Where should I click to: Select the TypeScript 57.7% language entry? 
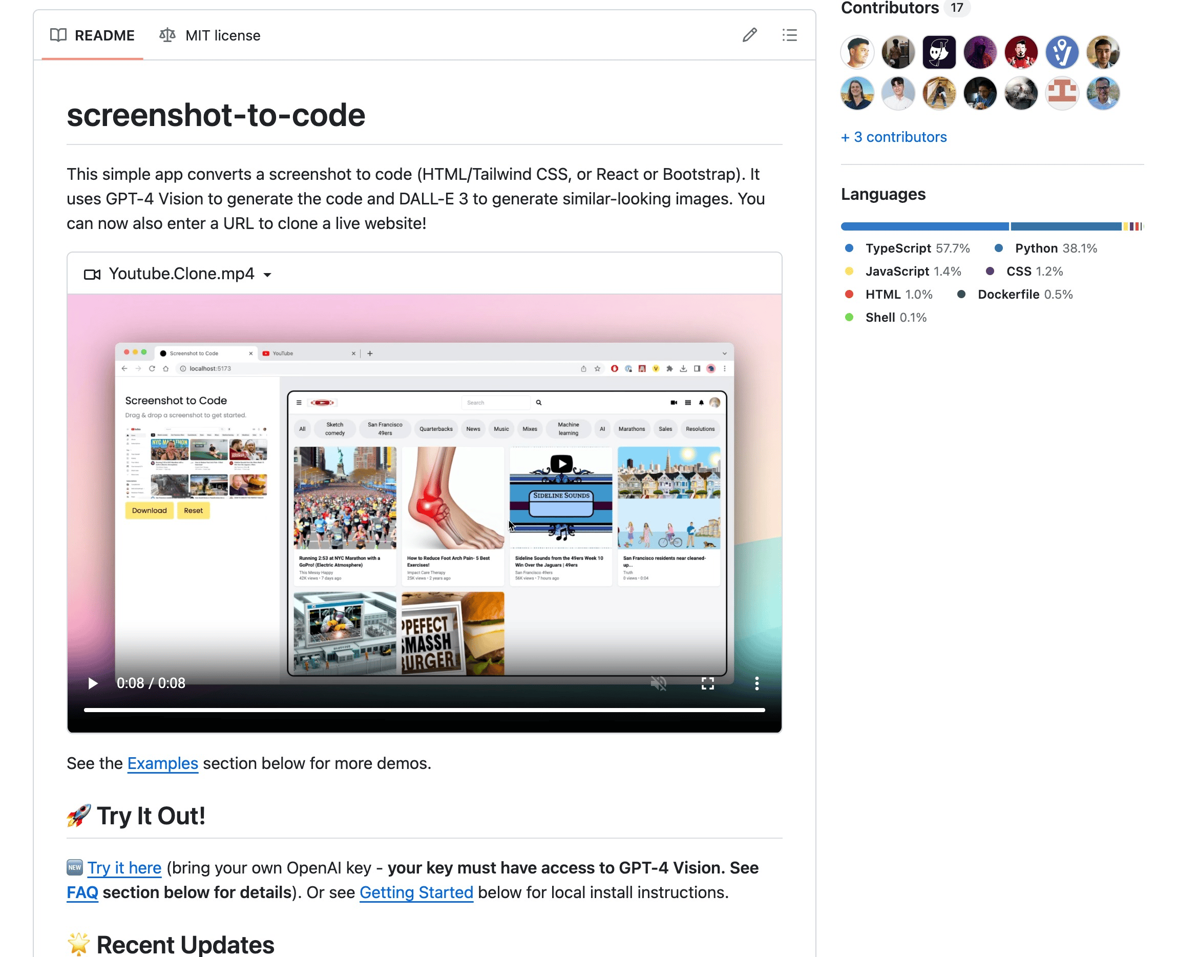pos(908,248)
